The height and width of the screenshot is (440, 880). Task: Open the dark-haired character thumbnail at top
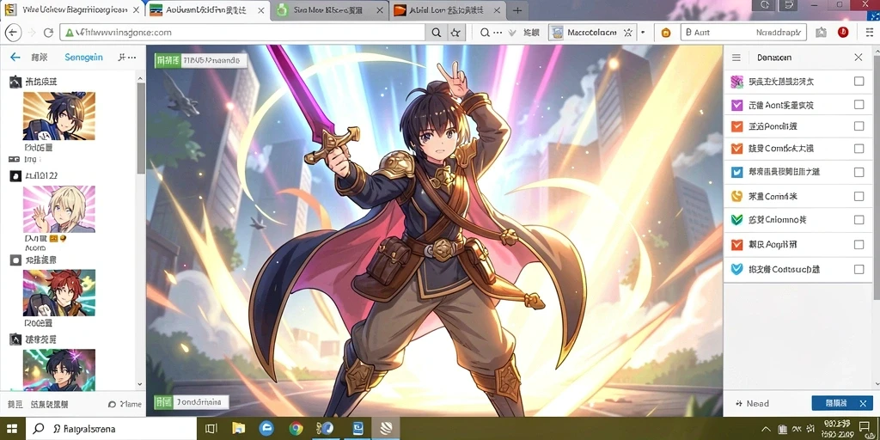59,116
